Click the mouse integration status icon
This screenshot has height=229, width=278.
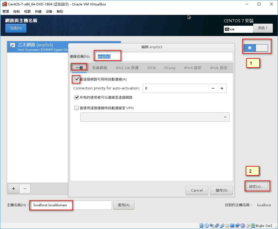248,226
